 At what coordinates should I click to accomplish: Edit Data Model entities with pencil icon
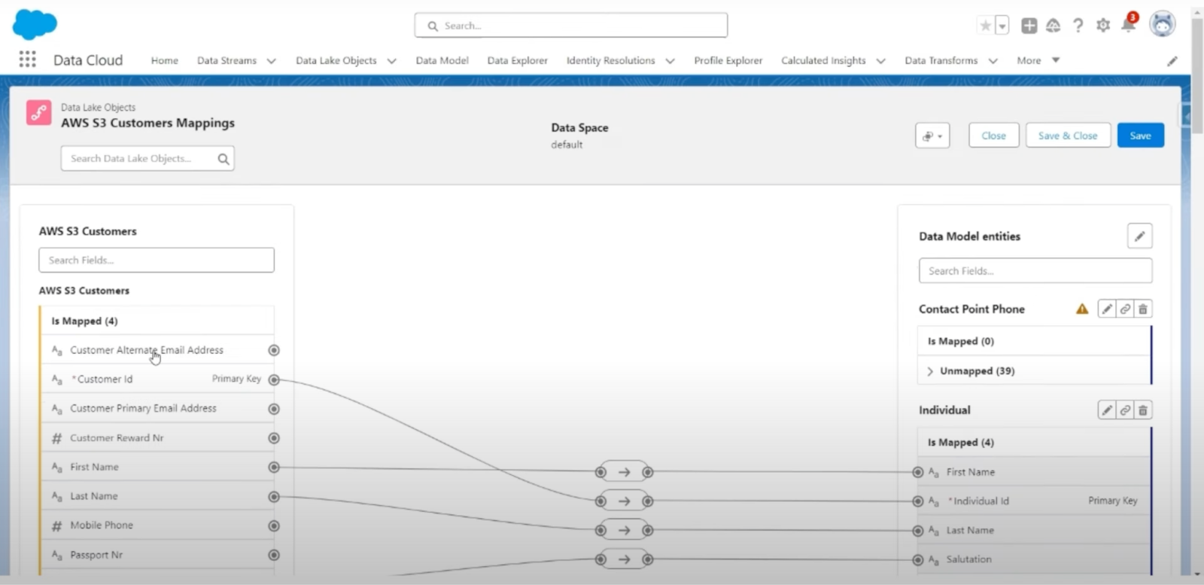1140,236
